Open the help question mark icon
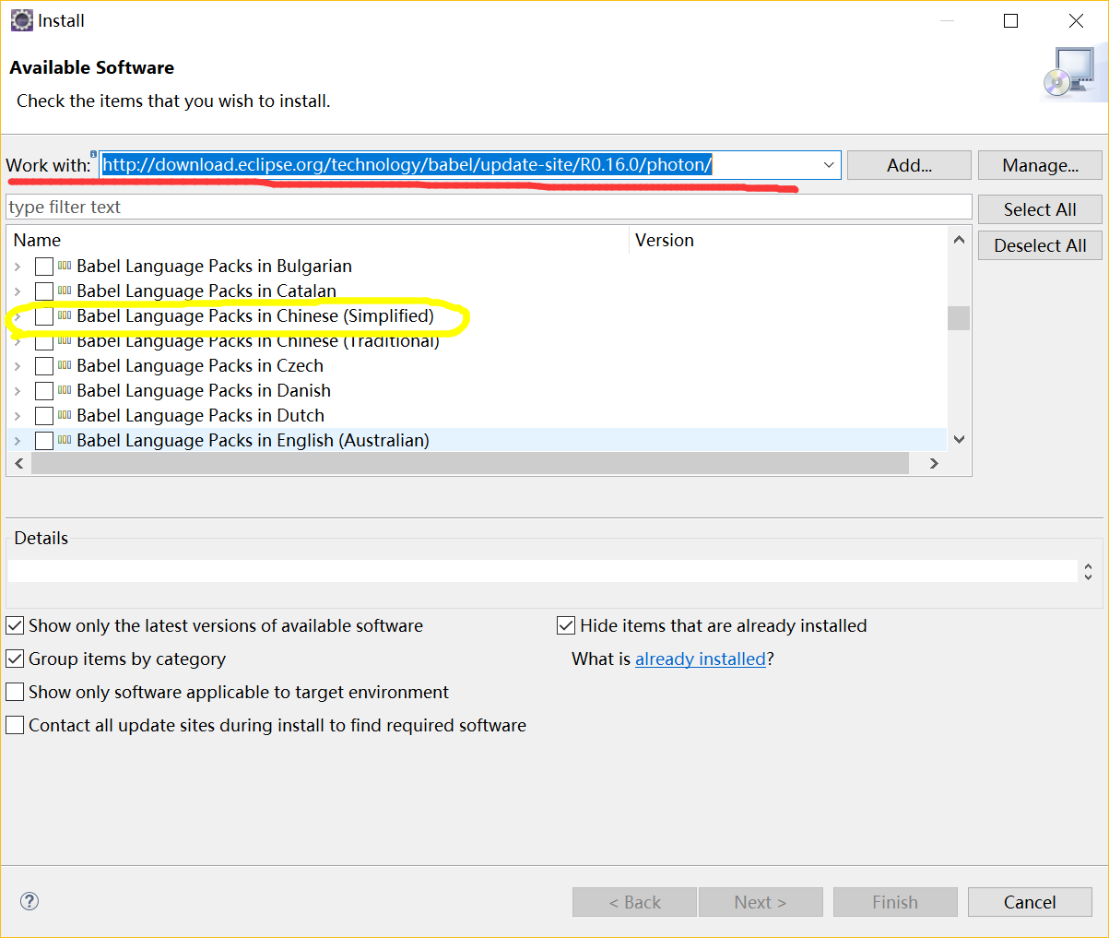1109x938 pixels. pos(29,901)
